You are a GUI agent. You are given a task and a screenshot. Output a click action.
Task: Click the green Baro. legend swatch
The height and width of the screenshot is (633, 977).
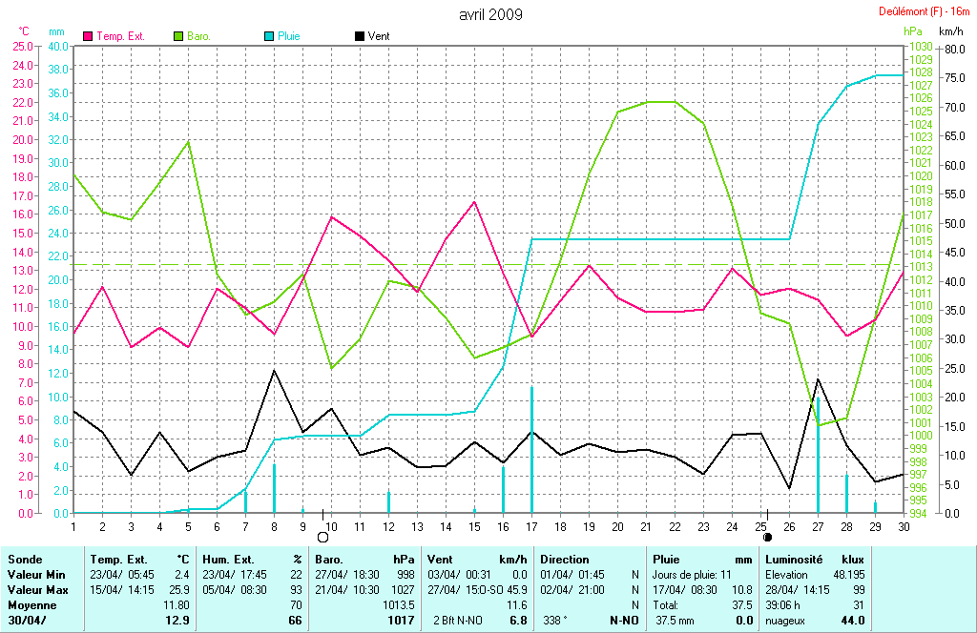pyautogui.click(x=178, y=36)
